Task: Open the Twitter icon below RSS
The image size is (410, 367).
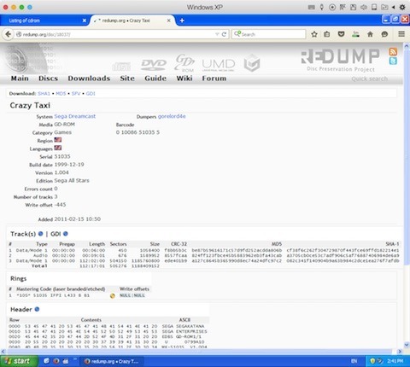Action: click(393, 61)
